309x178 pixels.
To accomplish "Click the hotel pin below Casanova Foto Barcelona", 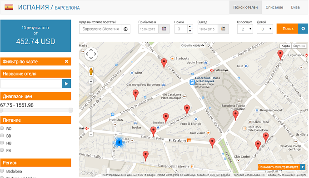I will (x=135, y=94).
